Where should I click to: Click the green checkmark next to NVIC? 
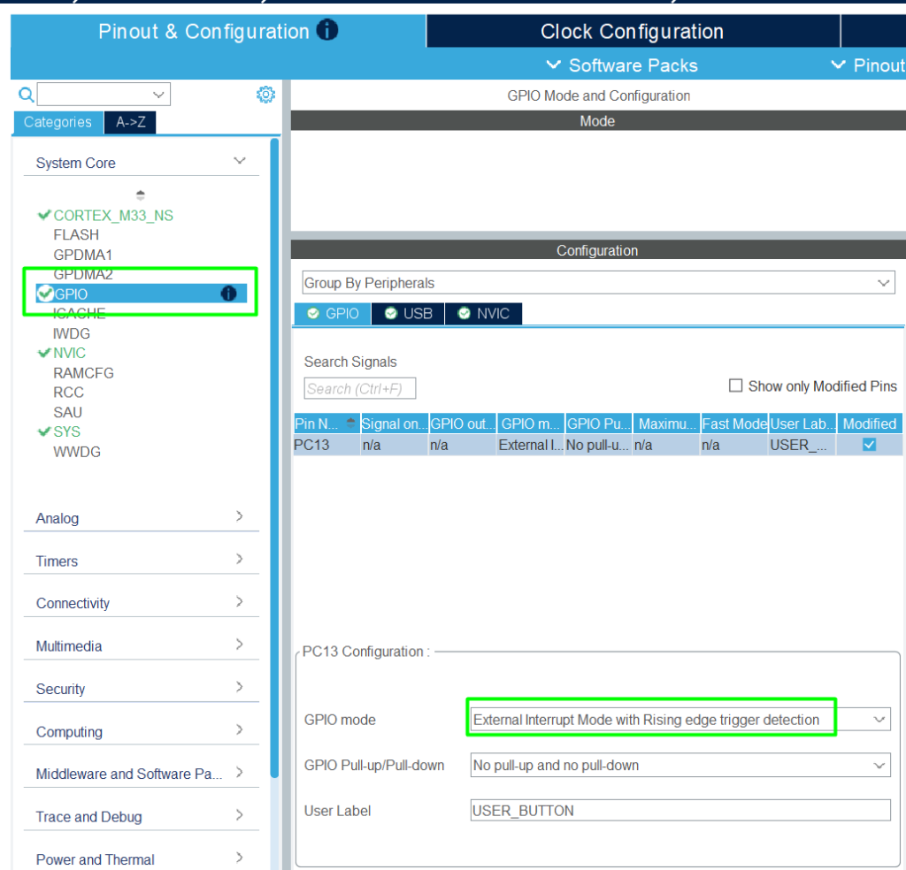[43, 353]
